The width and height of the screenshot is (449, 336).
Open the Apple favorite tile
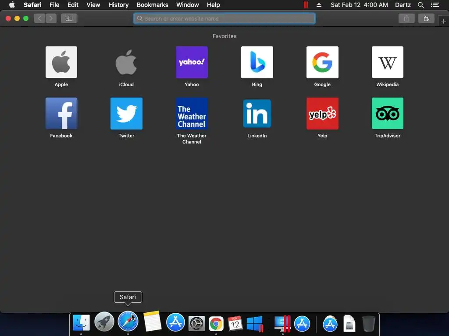point(61,62)
